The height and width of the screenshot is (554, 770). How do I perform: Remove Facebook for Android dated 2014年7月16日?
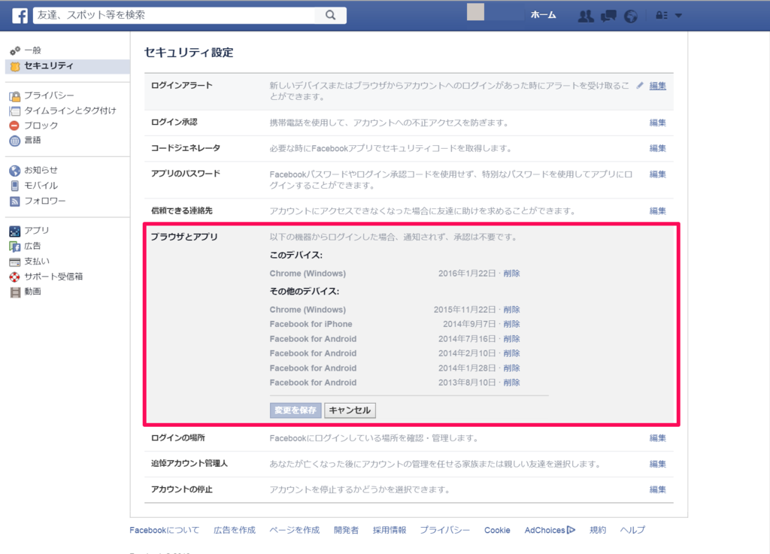click(511, 338)
